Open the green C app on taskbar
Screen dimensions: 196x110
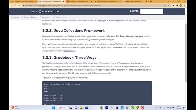[x=132, y=108]
